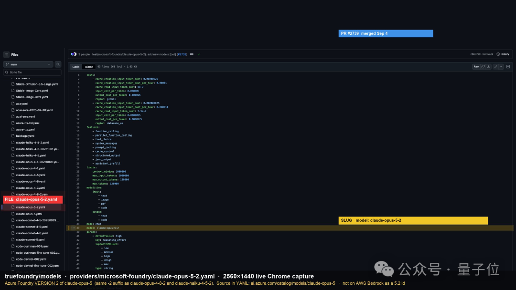
Task: Open claude-haiku-4-5-2.yaml file
Action: pyautogui.click(x=32, y=143)
